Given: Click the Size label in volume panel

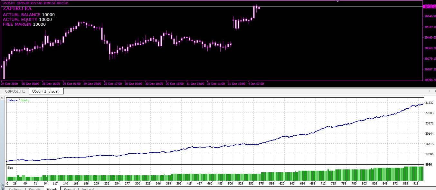Looking at the screenshot, I should tap(10, 168).
